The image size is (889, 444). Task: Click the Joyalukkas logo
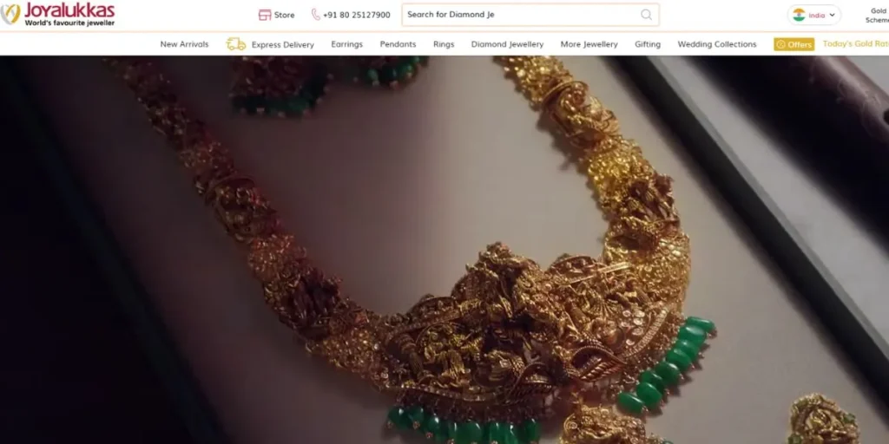click(x=57, y=14)
